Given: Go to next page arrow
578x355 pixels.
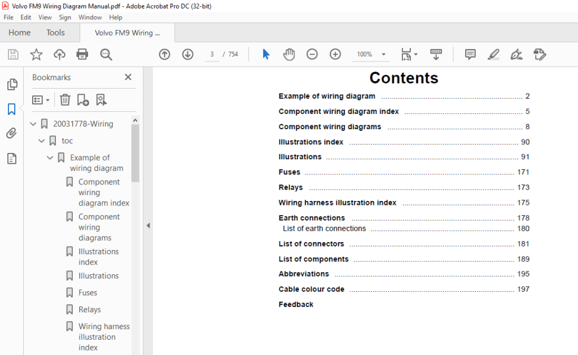Looking at the screenshot, I should [x=187, y=55].
